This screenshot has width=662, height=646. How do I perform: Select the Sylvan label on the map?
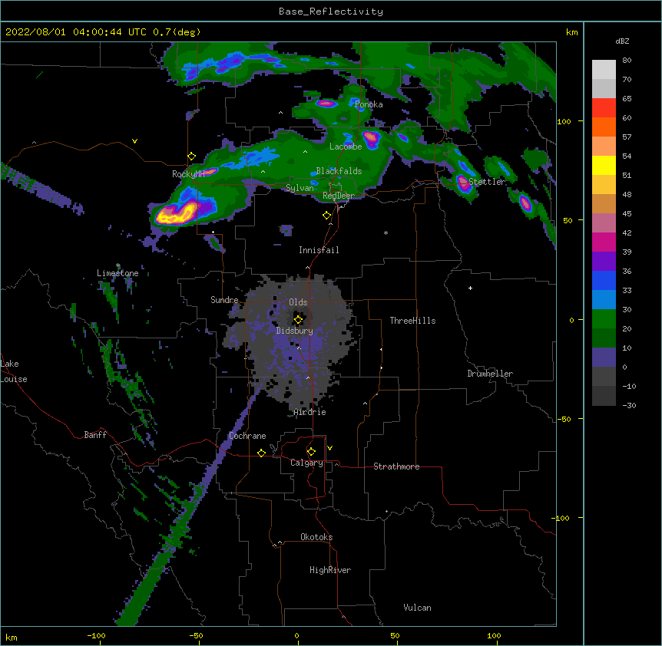click(x=300, y=188)
